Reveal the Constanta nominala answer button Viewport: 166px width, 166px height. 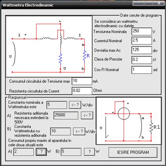pos(75,105)
